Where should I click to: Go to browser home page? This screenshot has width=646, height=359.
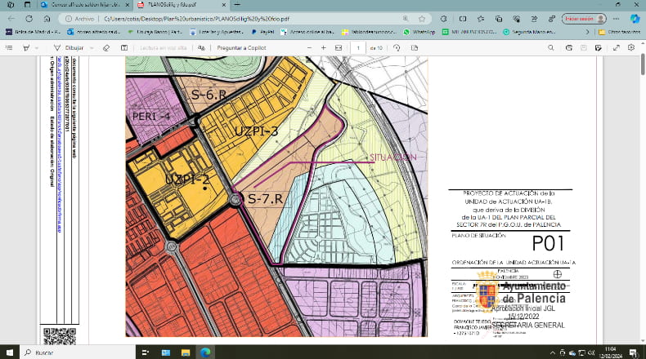(47, 19)
